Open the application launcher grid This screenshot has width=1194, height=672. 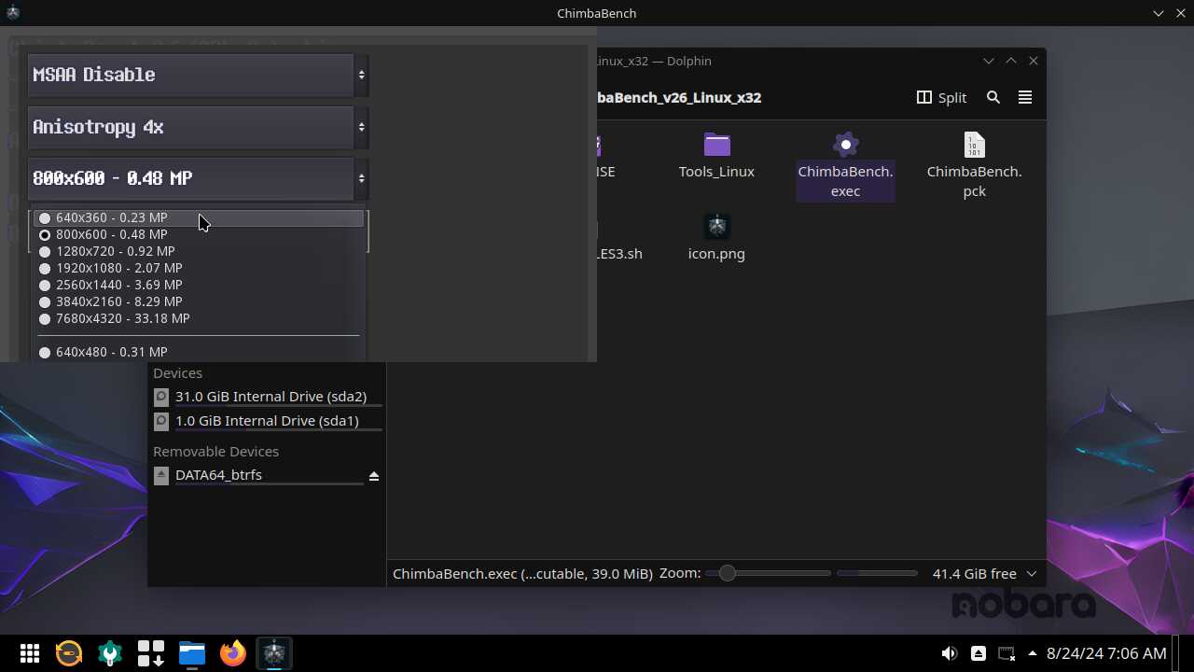[30, 653]
